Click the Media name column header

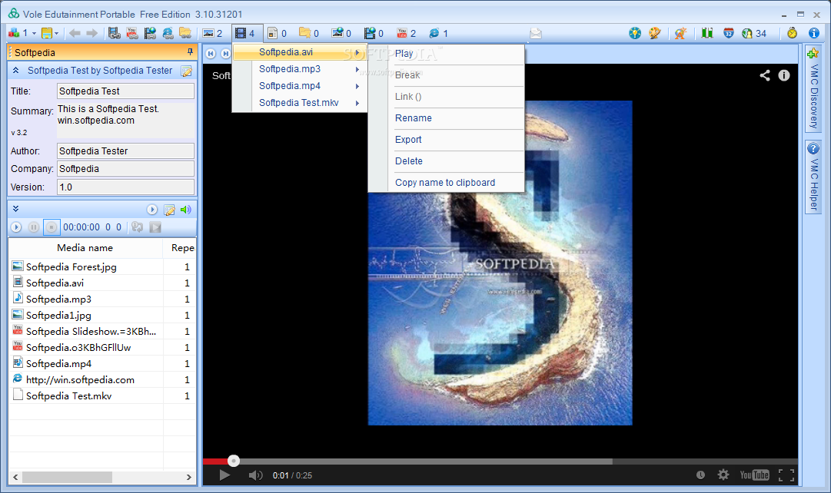coord(85,248)
